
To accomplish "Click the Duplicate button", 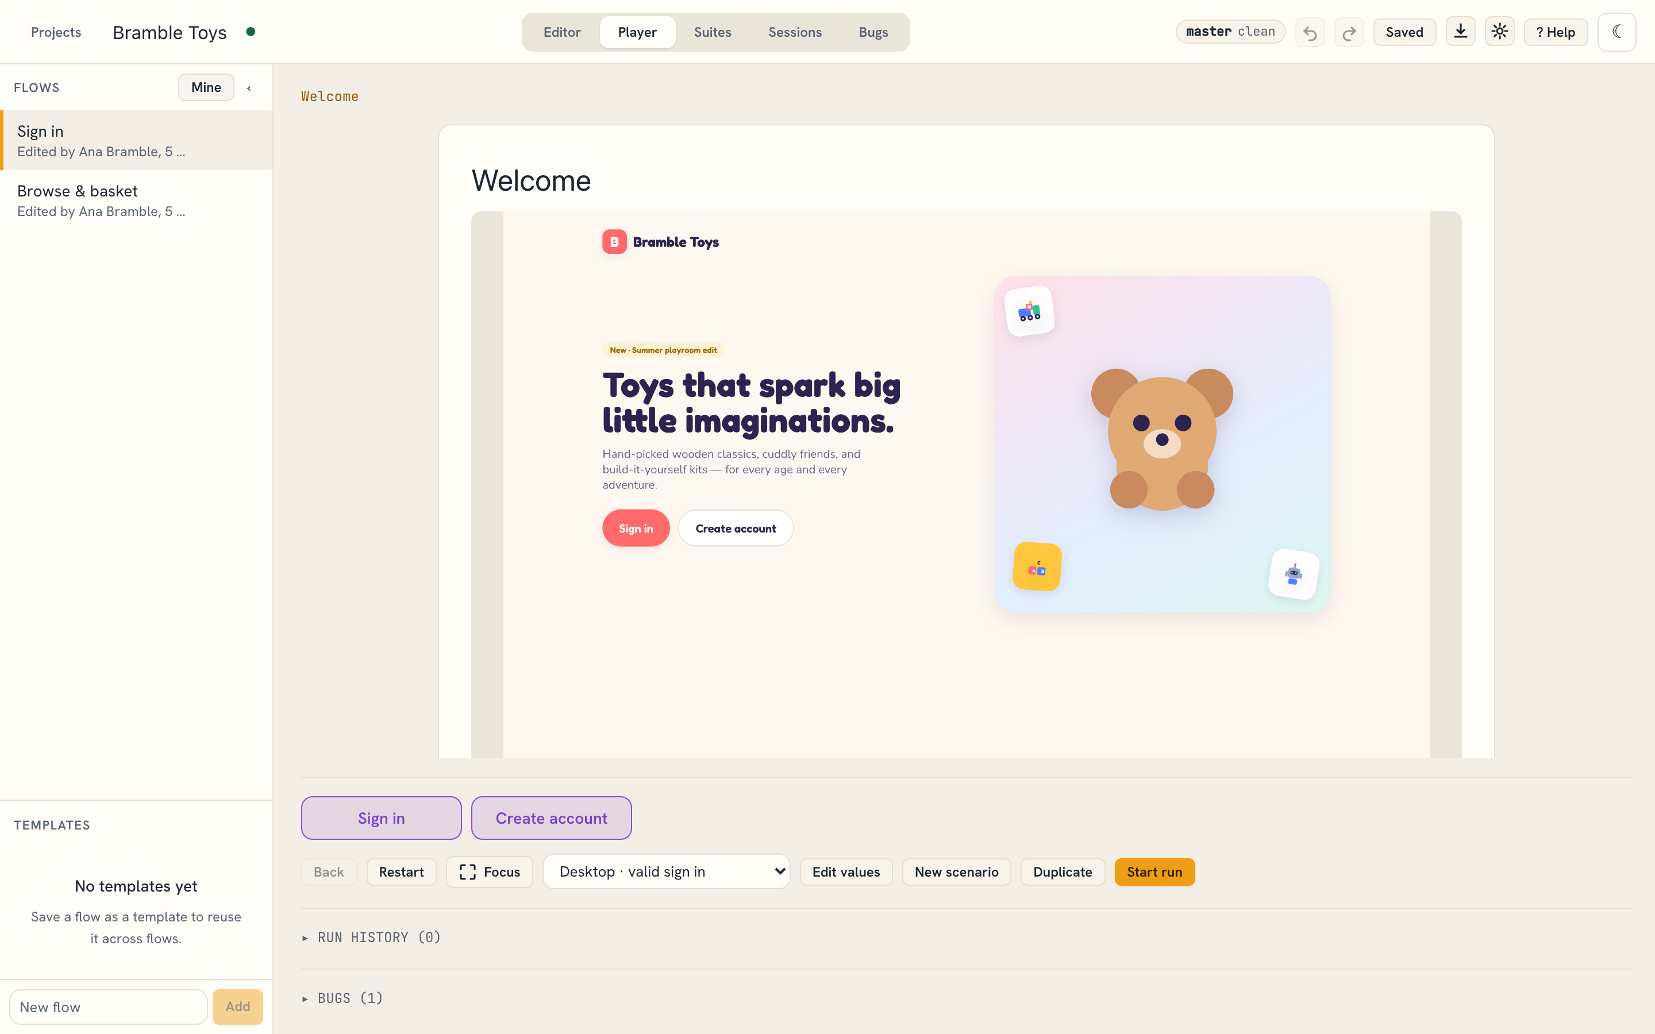I will point(1062,872).
